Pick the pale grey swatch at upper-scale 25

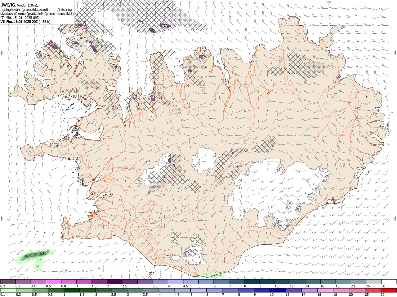[374, 282]
